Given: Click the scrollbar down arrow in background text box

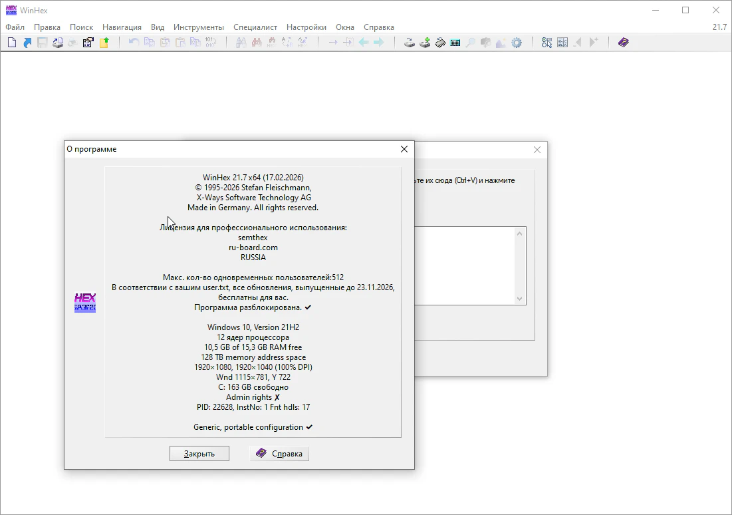Looking at the screenshot, I should 520,299.
